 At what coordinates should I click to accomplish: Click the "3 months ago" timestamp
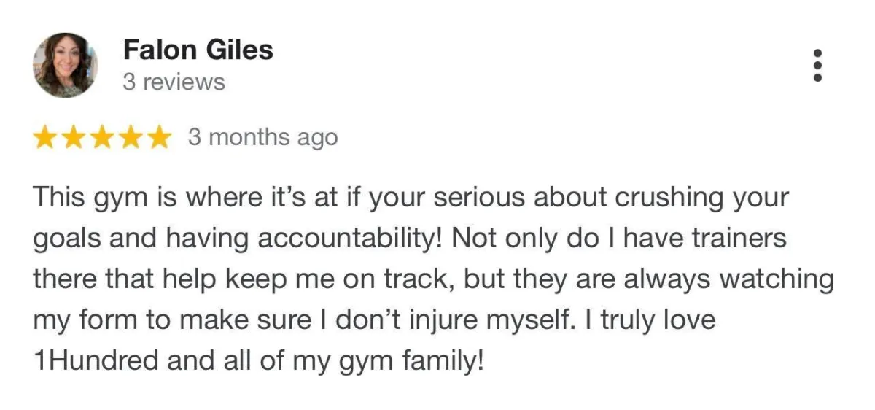(262, 137)
